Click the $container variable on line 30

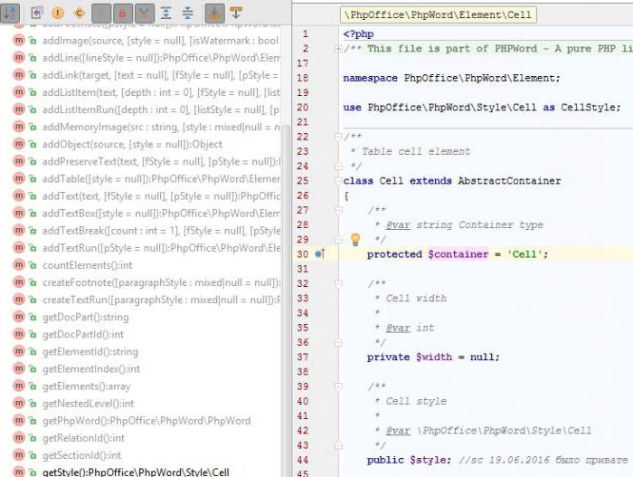[458, 254]
